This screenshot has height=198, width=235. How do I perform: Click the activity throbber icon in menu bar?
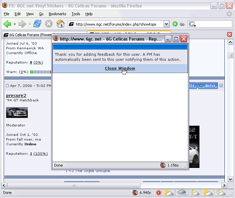(x=229, y=14)
